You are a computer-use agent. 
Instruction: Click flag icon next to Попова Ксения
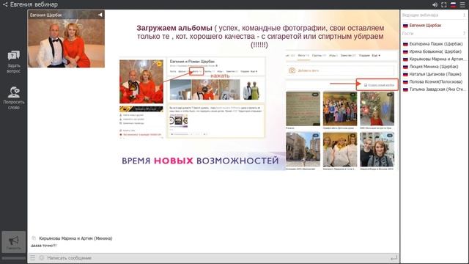click(405, 81)
